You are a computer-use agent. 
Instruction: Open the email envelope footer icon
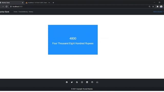(x=97, y=82)
